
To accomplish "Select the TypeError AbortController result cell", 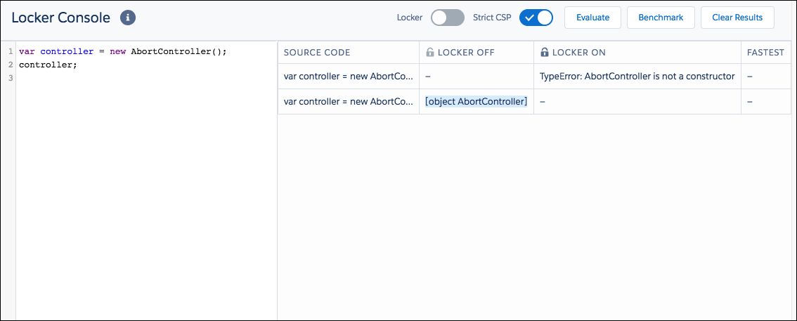I will coord(637,76).
